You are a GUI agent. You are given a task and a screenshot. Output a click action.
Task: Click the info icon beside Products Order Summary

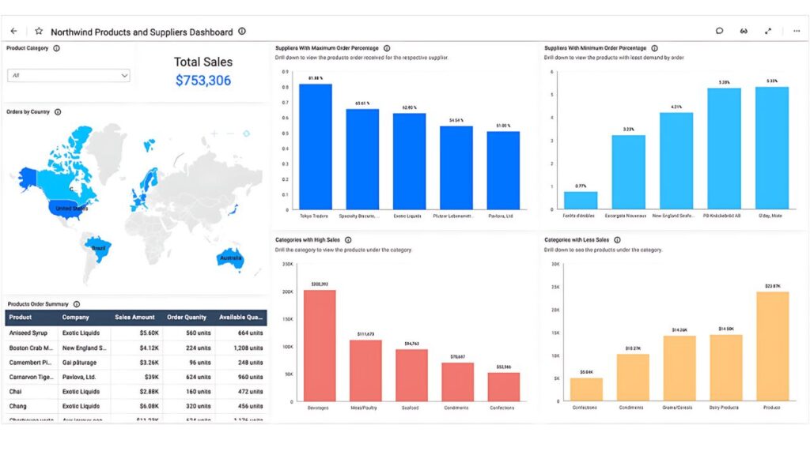[77, 303]
